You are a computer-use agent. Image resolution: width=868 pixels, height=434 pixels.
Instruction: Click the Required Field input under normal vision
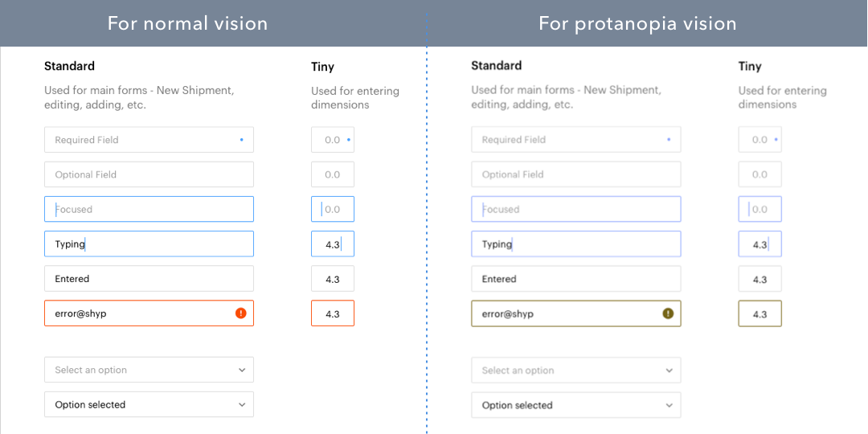149,140
